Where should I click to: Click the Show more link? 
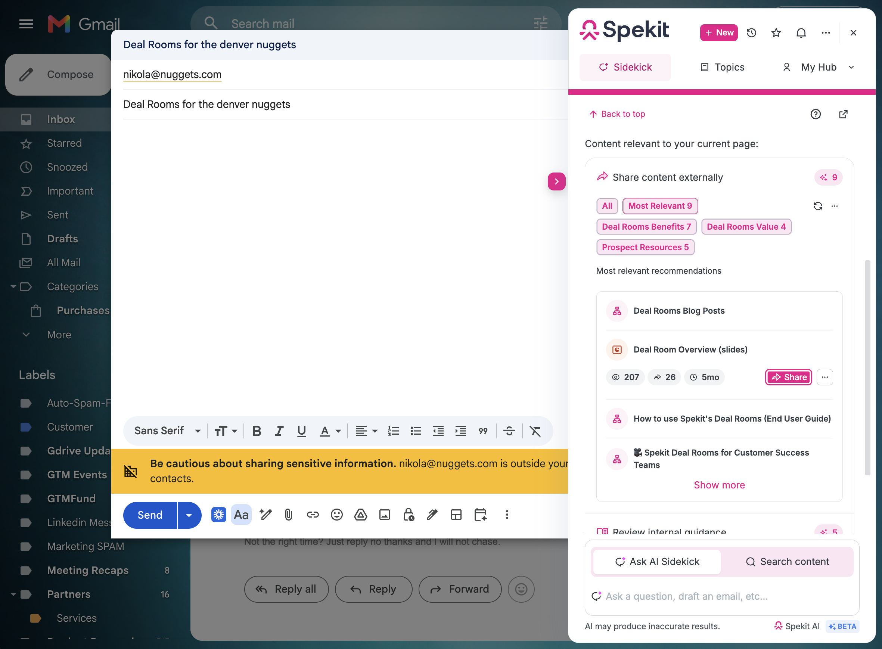tap(719, 485)
